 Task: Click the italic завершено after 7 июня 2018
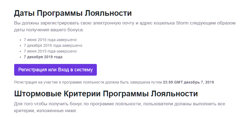[67, 40]
